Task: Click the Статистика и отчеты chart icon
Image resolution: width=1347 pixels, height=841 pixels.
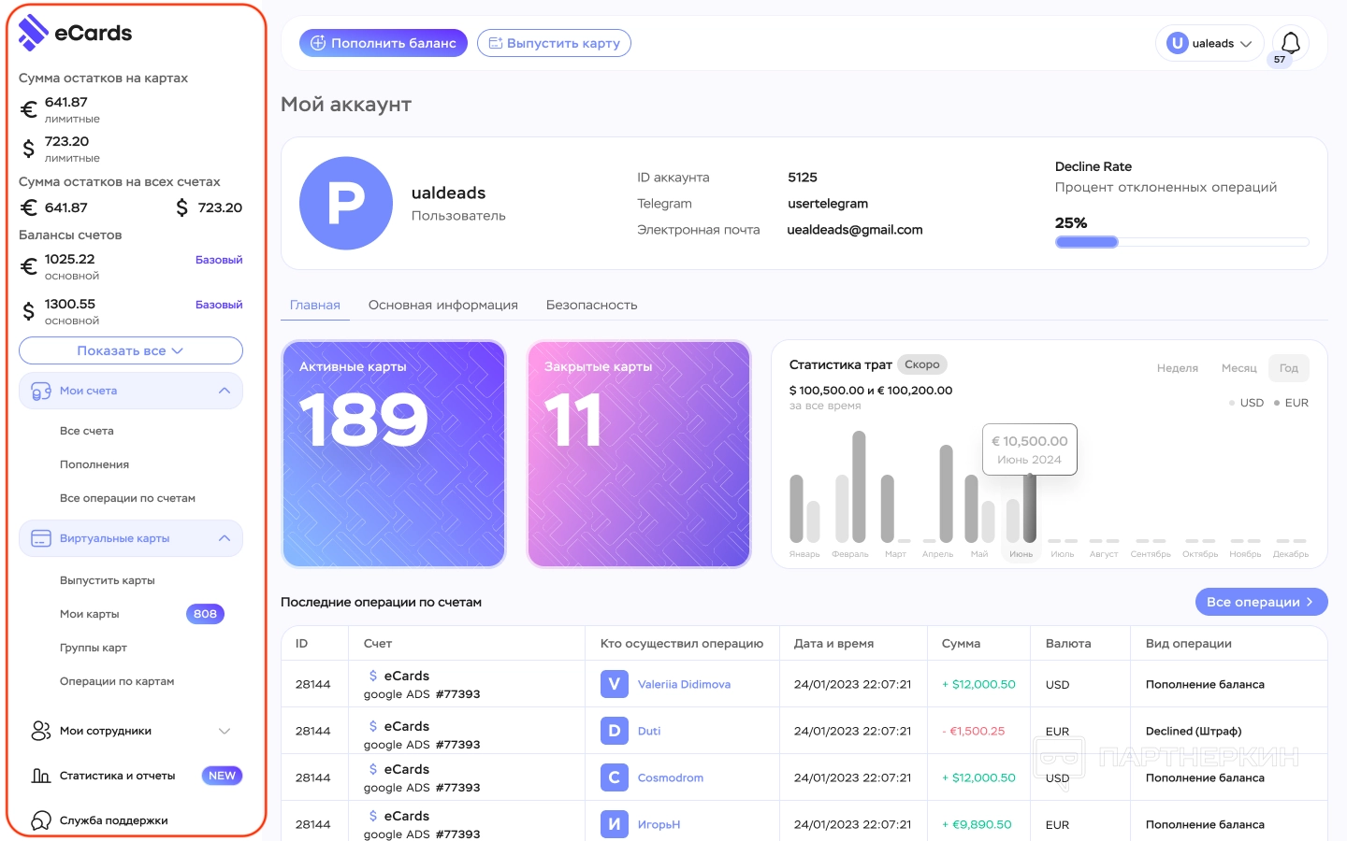Action: click(41, 776)
